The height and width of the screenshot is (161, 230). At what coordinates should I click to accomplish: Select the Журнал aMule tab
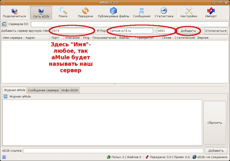pos(14,90)
